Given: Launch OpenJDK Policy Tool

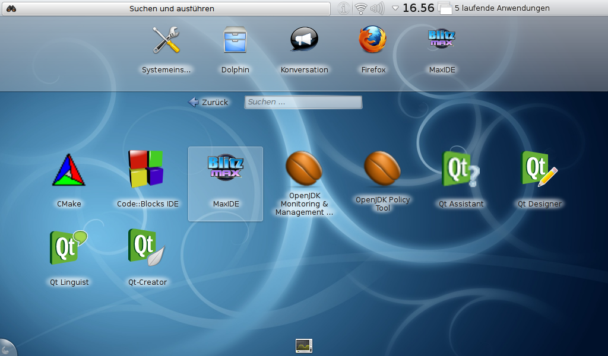Looking at the screenshot, I should (x=383, y=182).
